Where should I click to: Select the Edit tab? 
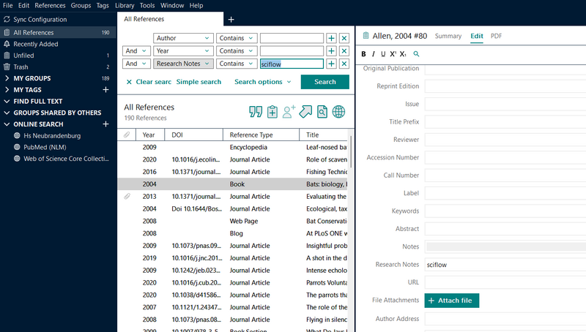tap(477, 36)
